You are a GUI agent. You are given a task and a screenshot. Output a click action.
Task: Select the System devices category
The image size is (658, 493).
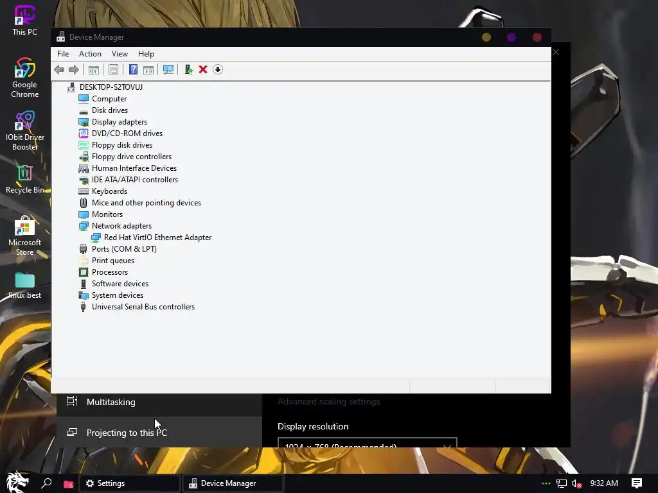[x=118, y=295]
